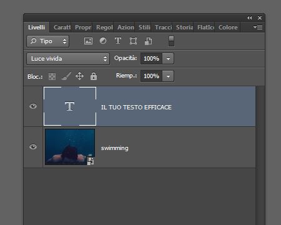Filter layers by pixel layer icon
The height and width of the screenshot is (225, 281).
(x=88, y=41)
